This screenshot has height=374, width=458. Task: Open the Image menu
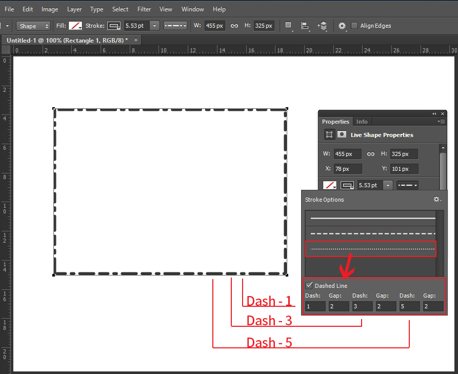[x=50, y=9]
